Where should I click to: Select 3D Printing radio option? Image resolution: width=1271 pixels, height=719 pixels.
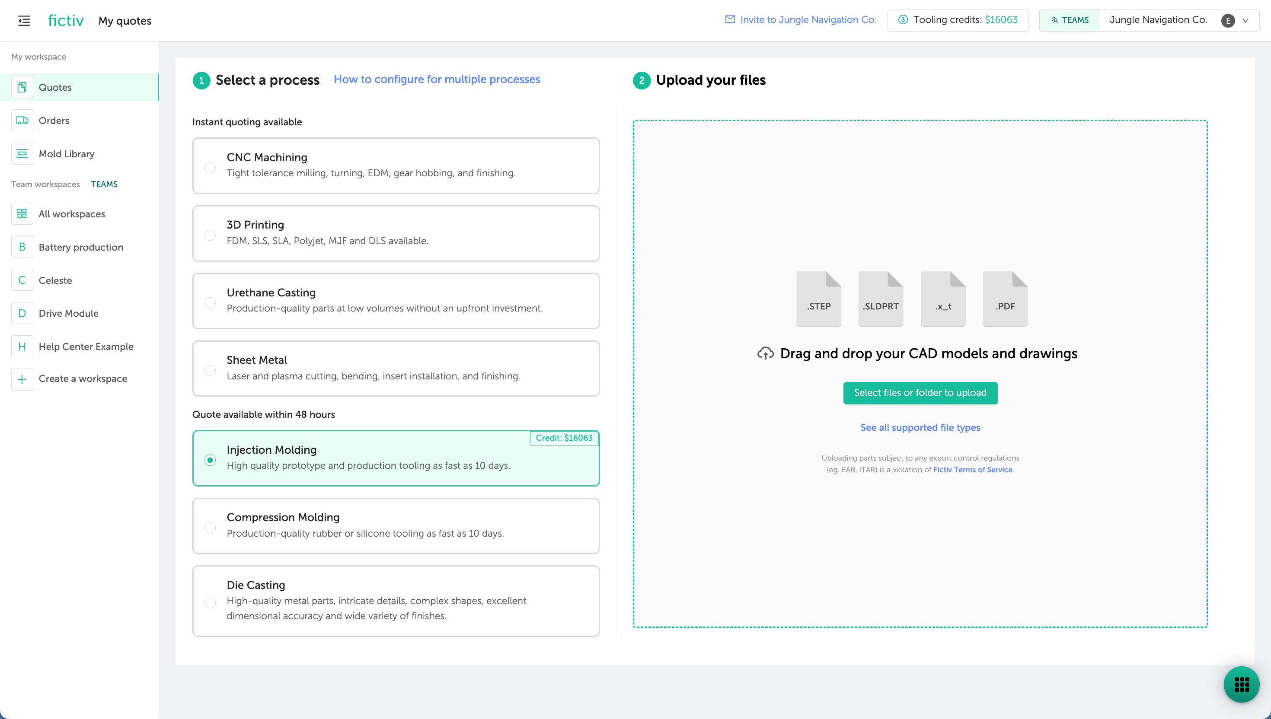coord(210,235)
